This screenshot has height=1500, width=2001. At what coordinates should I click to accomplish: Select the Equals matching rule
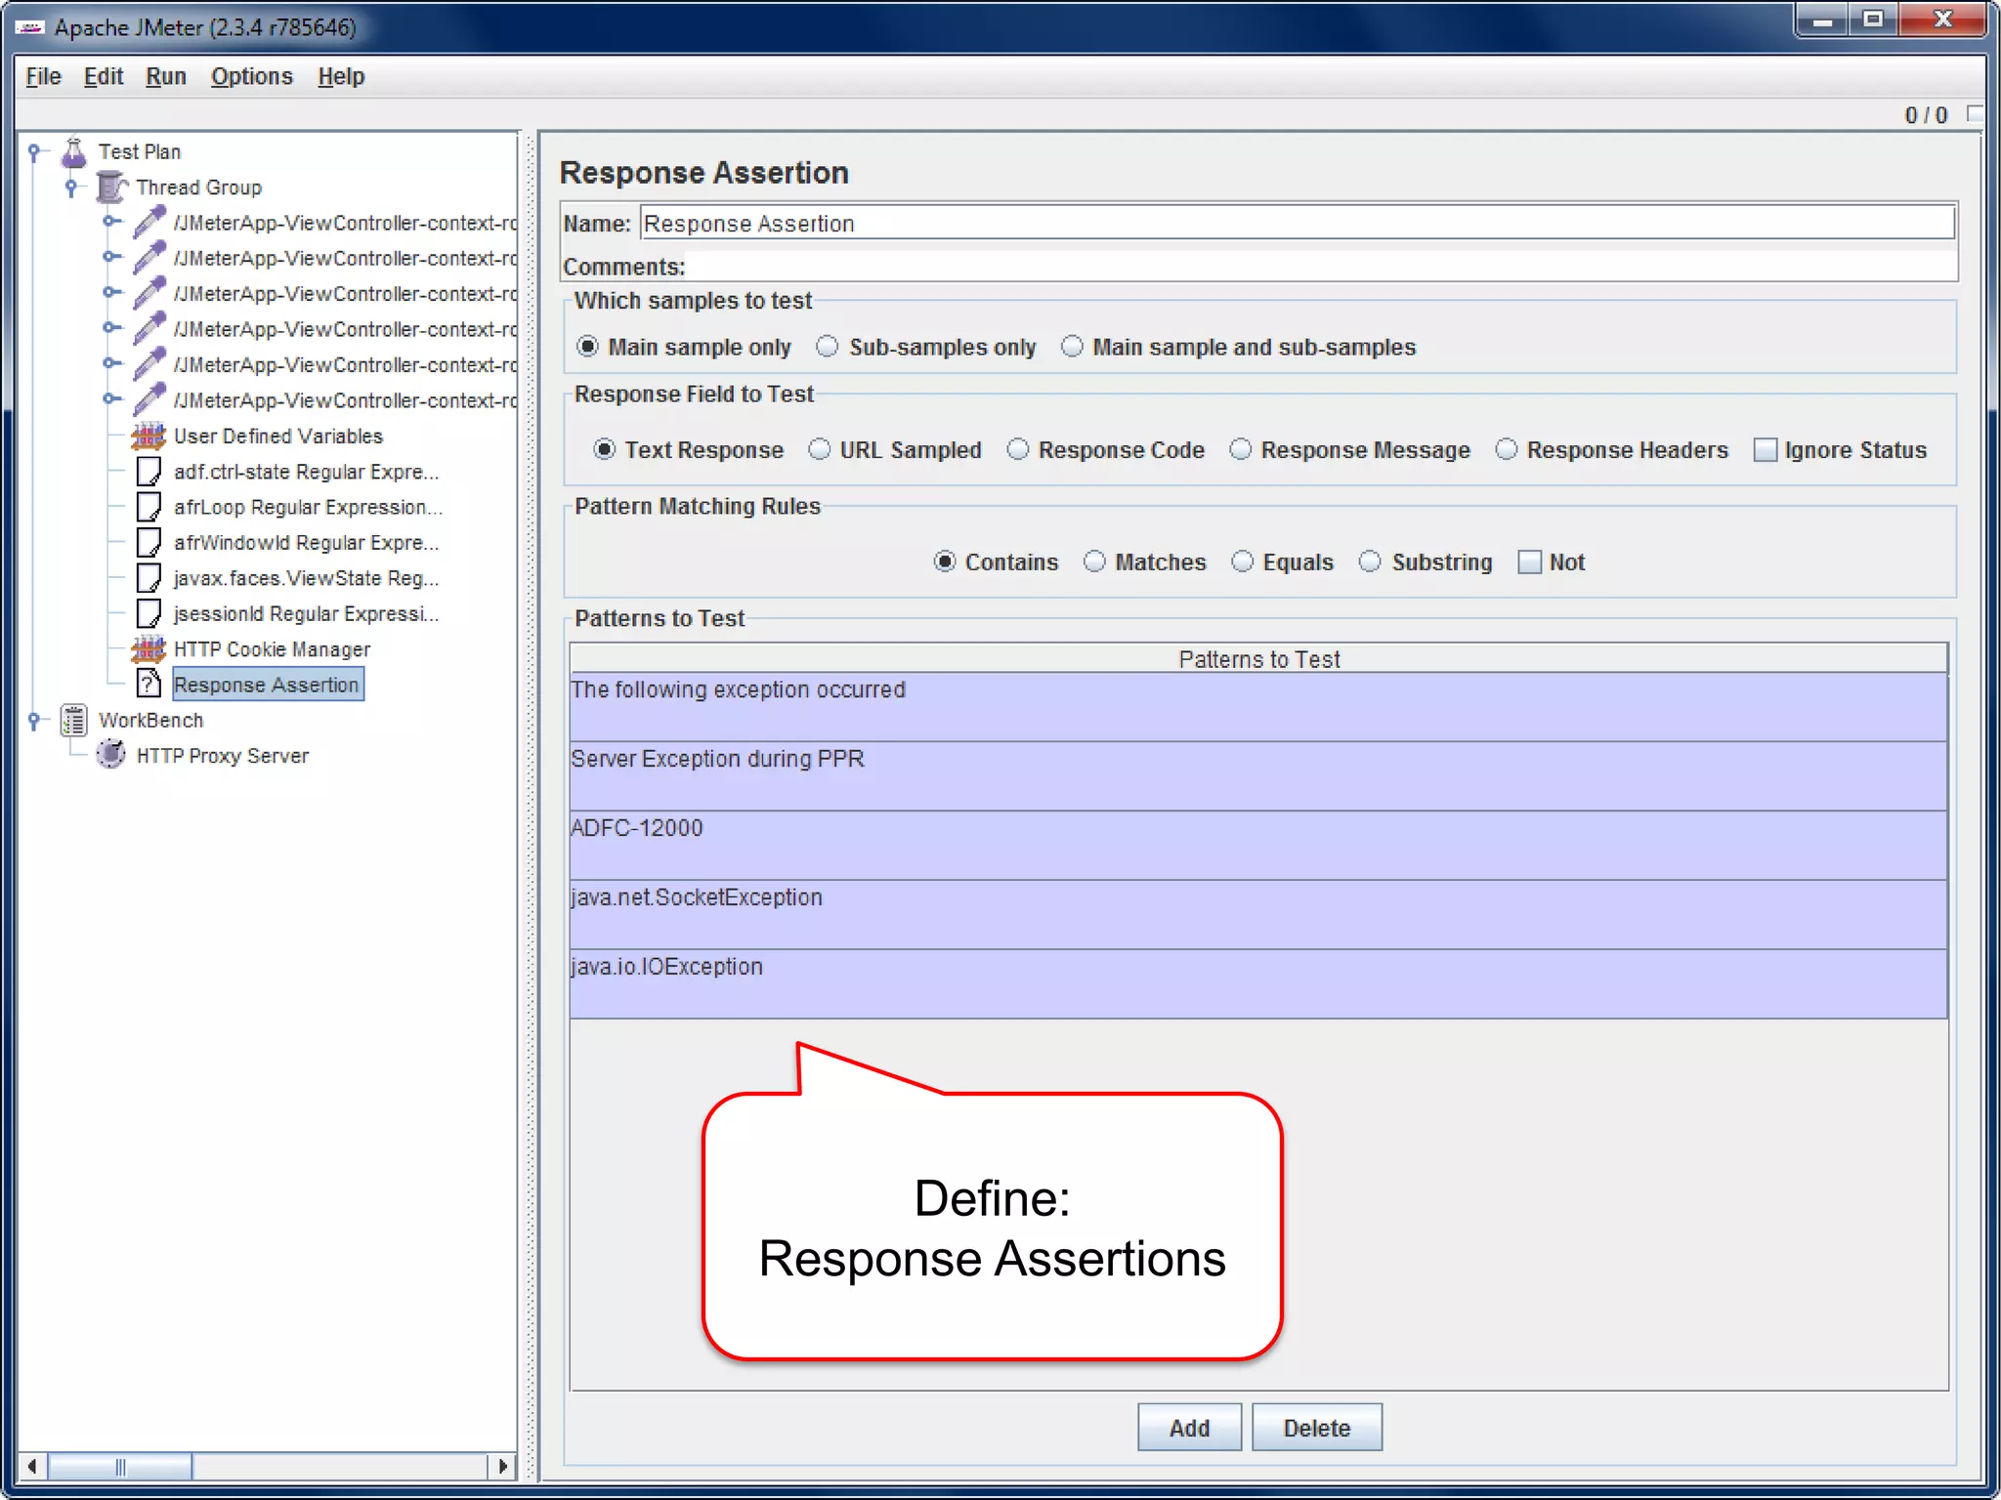(x=1243, y=562)
